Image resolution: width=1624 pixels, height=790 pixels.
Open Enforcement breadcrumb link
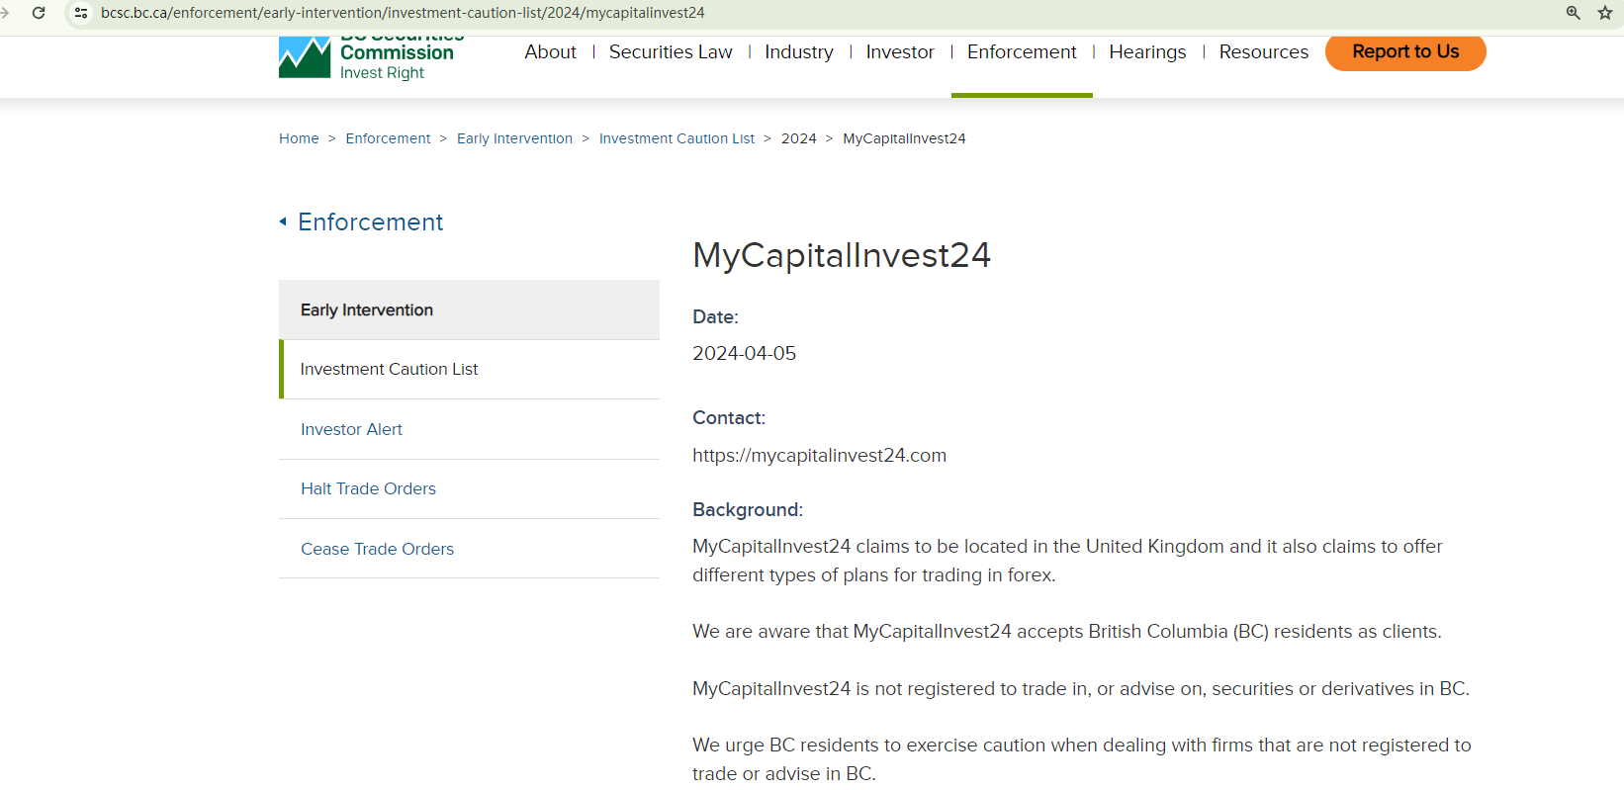(388, 138)
